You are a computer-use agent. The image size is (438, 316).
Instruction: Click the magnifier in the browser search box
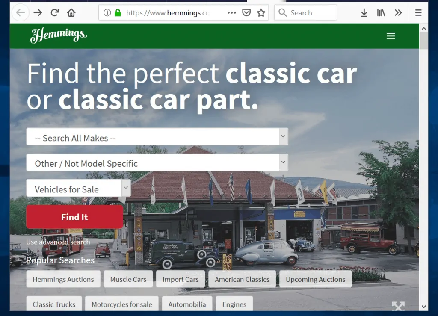[282, 12]
